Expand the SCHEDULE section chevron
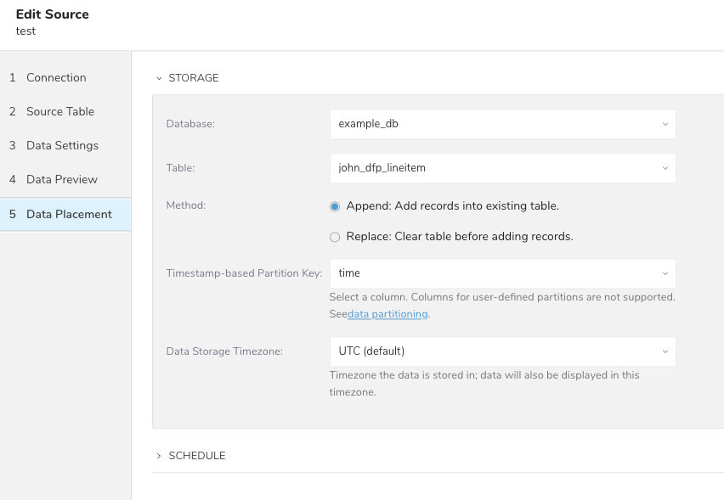The height and width of the screenshot is (500, 724). (159, 456)
